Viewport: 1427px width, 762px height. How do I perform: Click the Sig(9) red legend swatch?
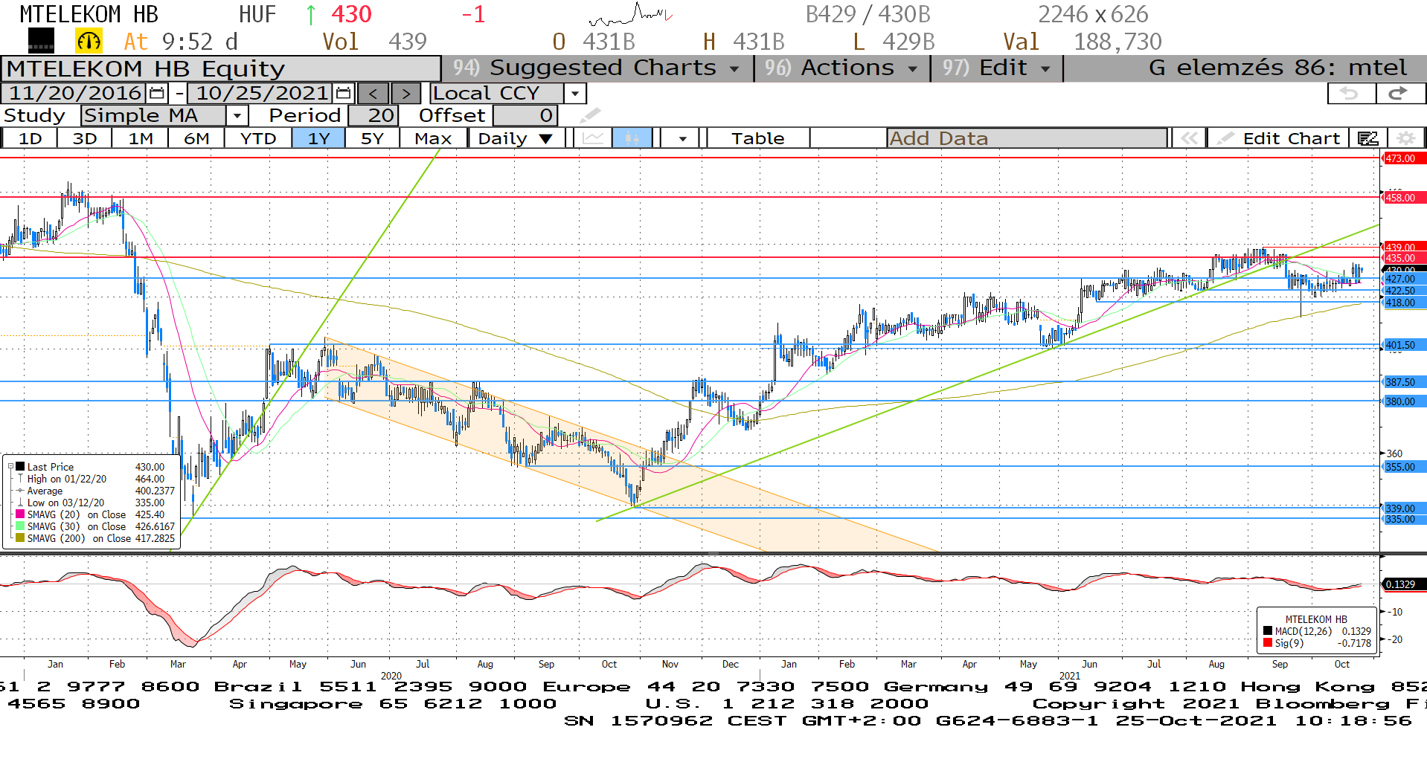point(1268,643)
